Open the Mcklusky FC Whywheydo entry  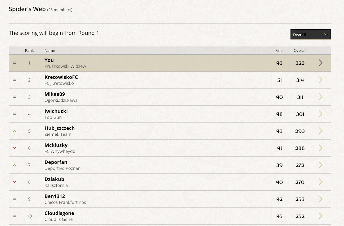pos(170,148)
